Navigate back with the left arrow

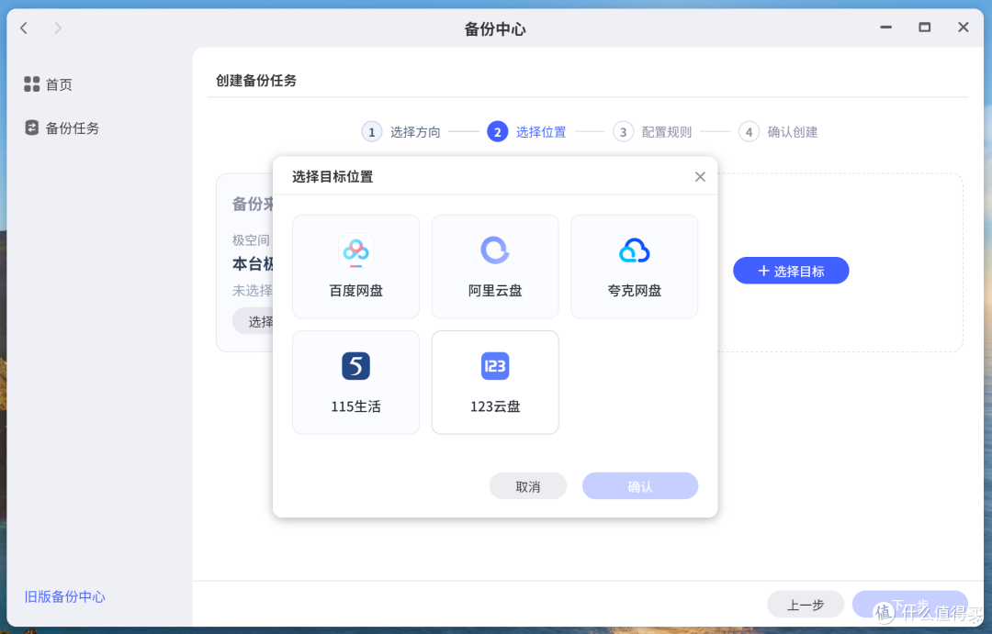(x=24, y=28)
